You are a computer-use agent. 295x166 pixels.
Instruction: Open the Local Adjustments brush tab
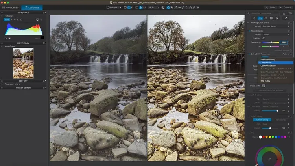[286, 18]
